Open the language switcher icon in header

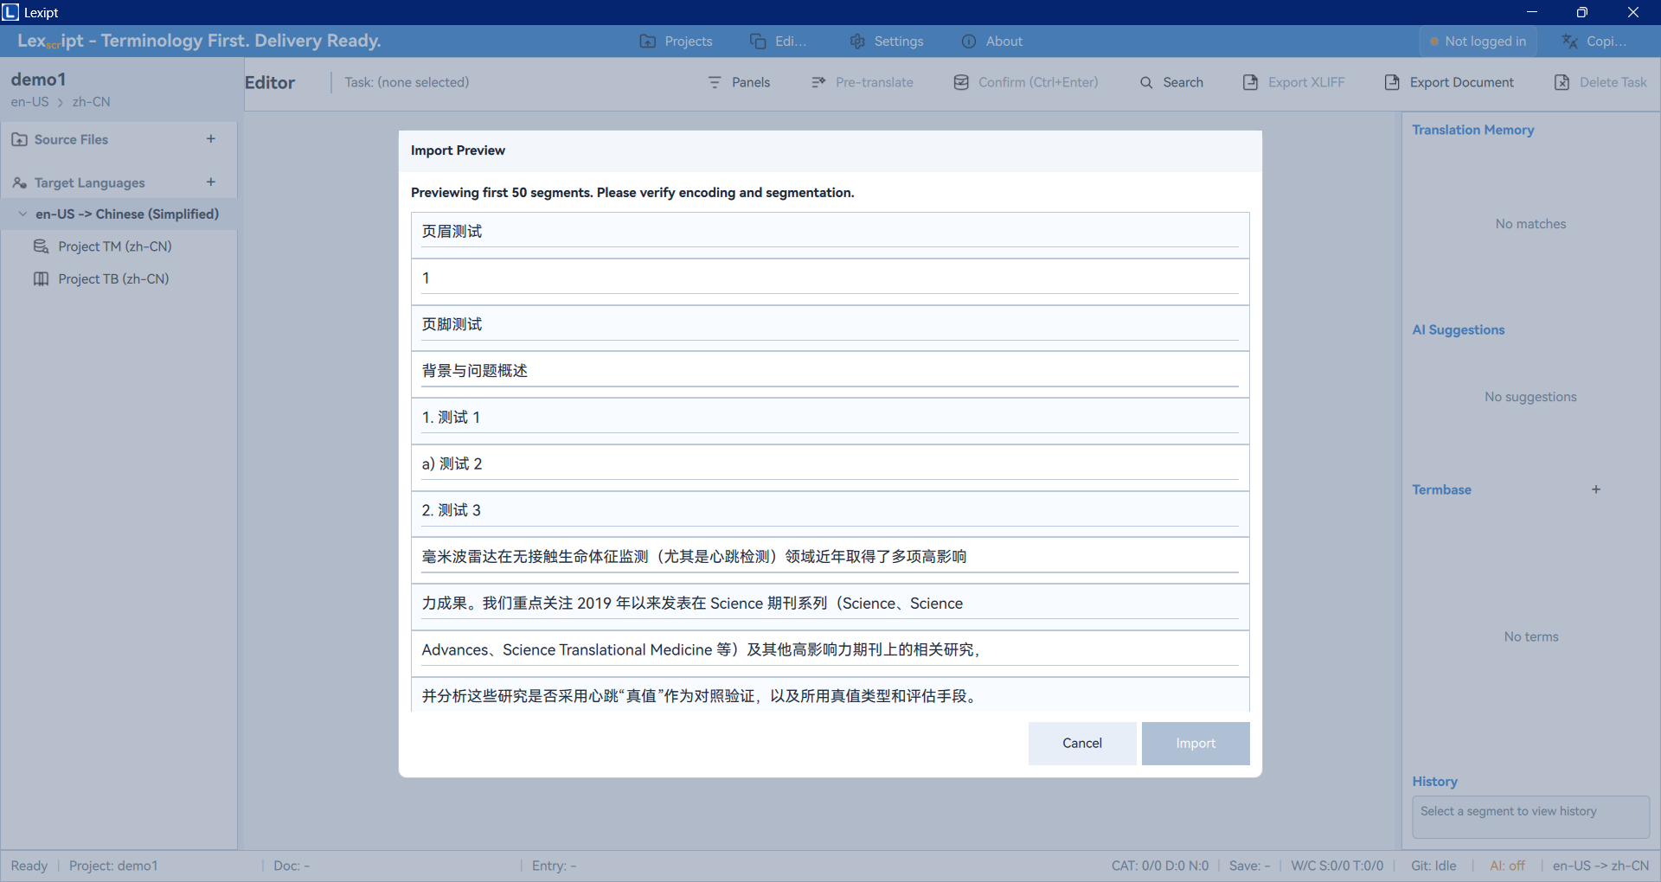pos(1570,42)
